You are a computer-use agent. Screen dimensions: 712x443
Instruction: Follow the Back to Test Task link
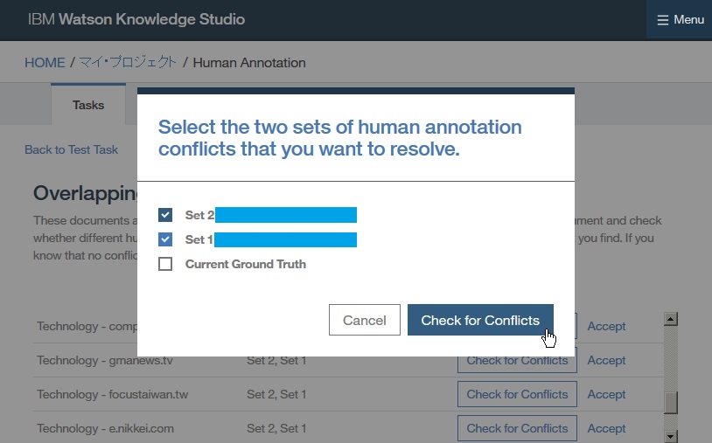71,149
